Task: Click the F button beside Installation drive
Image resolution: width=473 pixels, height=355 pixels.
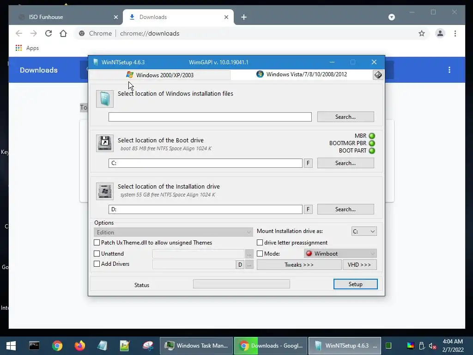Action: point(308,209)
